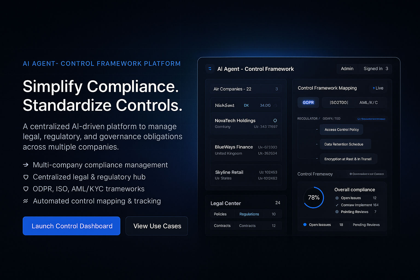
Task: Toggle the Open Issues status marker
Action: [337, 198]
